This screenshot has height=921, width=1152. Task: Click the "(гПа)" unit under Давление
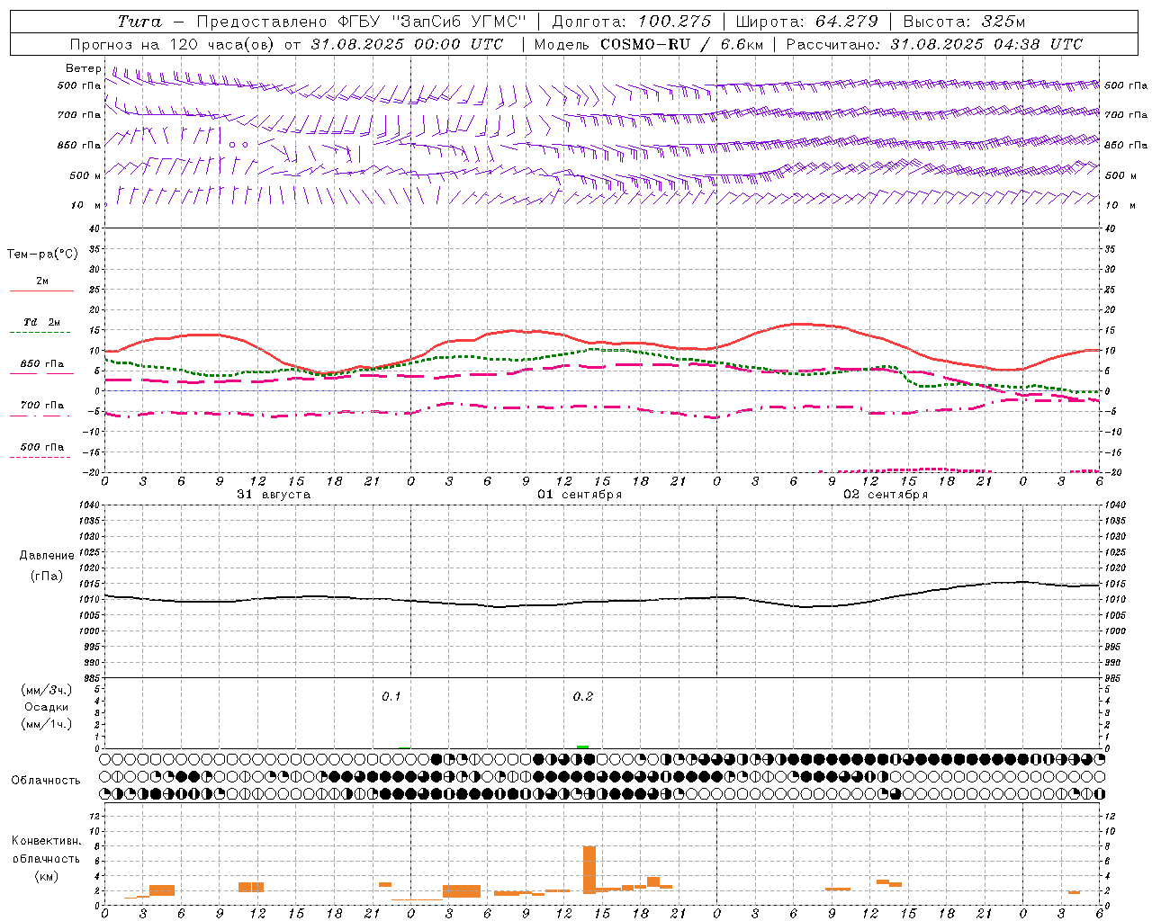click(47, 576)
